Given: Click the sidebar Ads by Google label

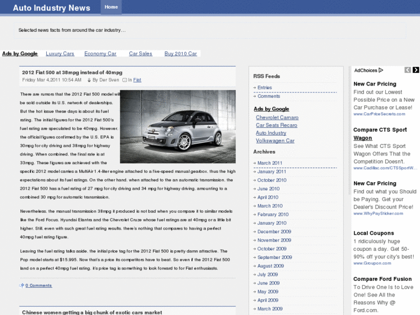Looking at the screenshot, I should tap(272, 109).
